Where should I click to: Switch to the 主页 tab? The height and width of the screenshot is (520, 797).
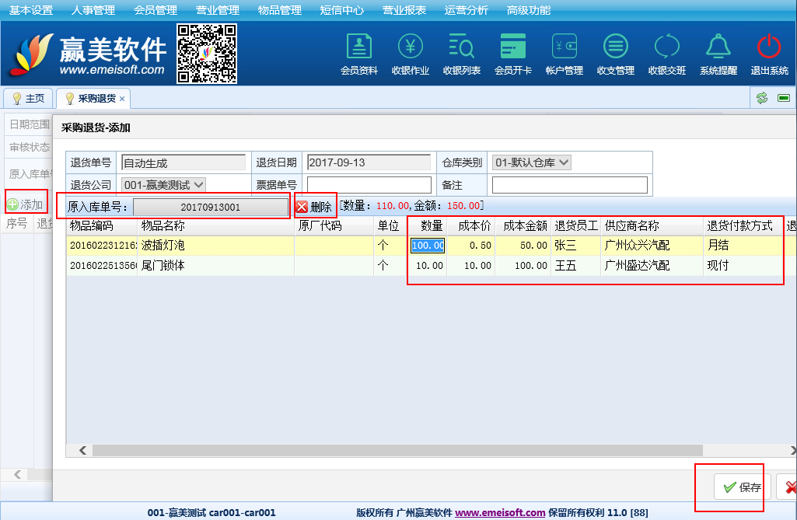(x=29, y=99)
